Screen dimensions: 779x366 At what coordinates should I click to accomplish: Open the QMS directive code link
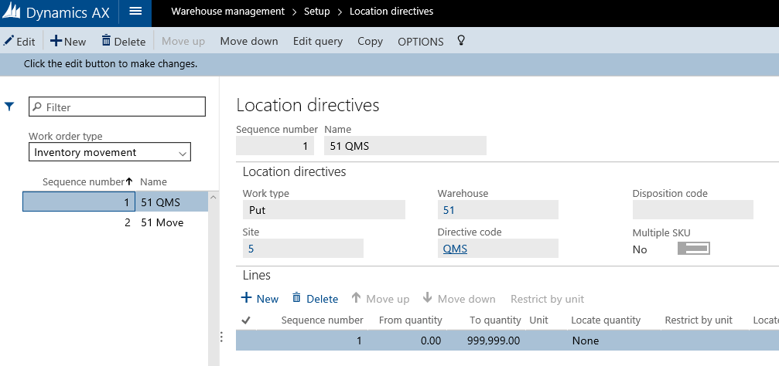(455, 249)
